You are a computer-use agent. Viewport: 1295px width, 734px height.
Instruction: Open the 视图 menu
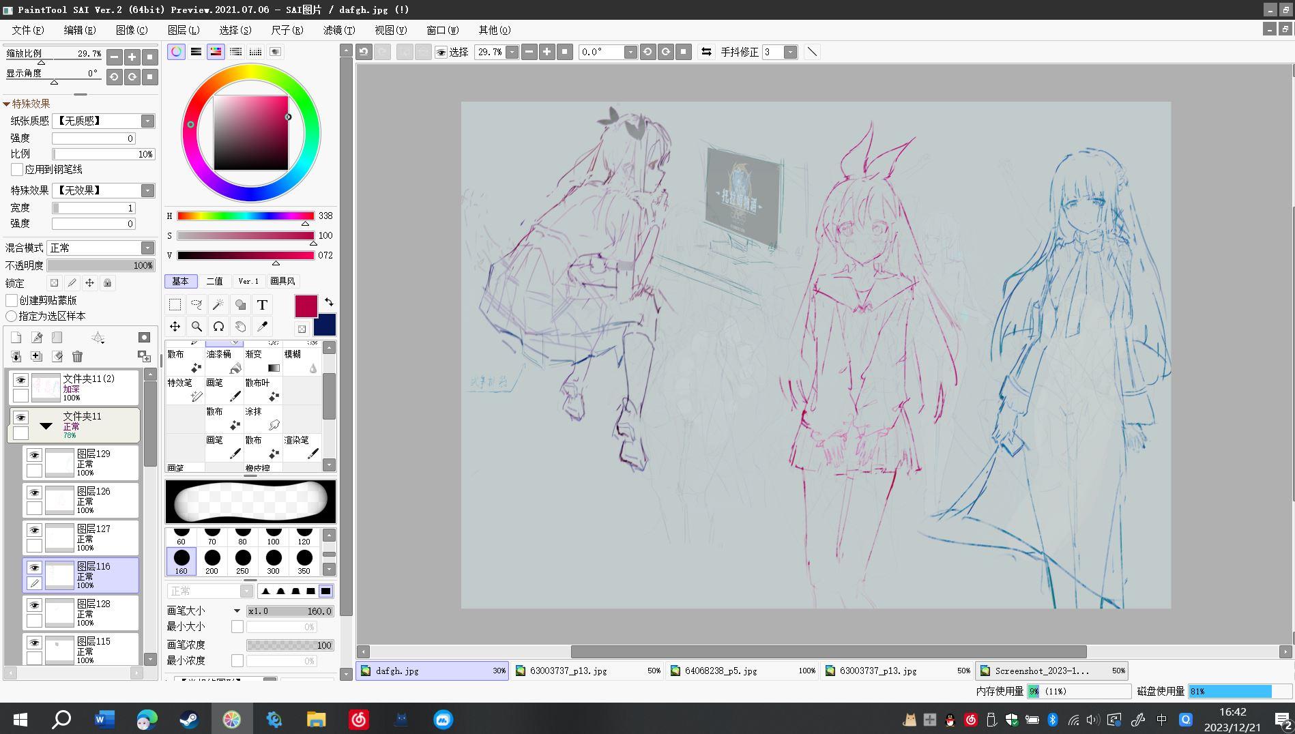coord(391,30)
